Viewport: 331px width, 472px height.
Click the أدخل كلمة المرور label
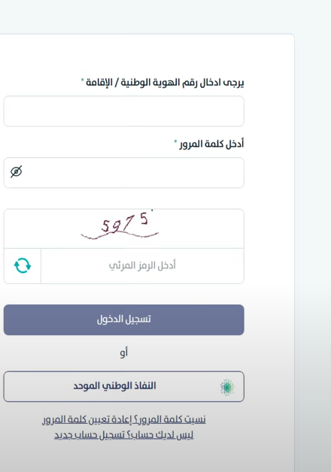[x=211, y=144]
